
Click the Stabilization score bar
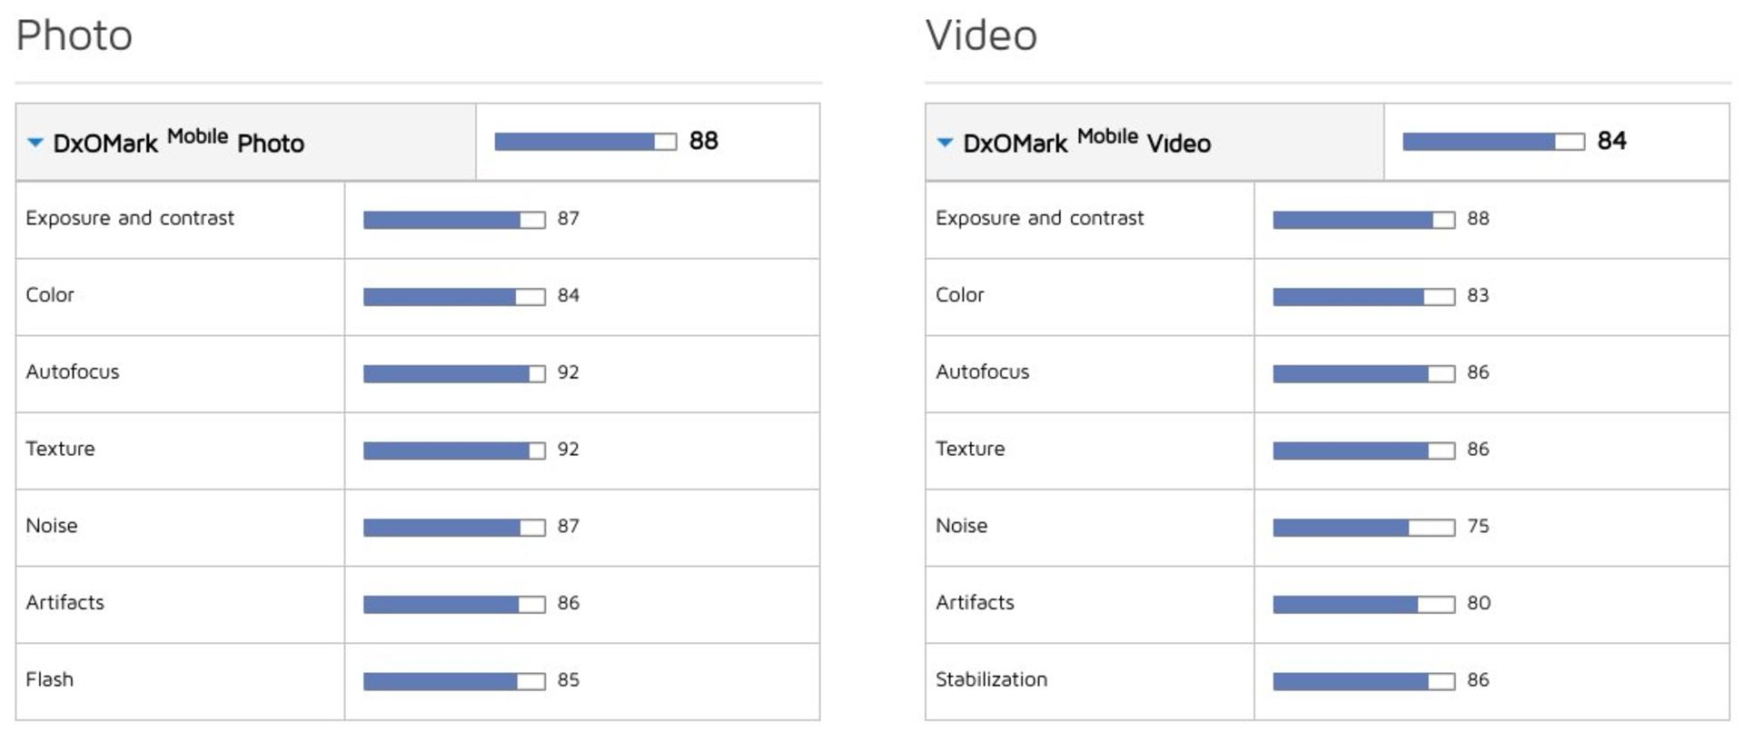[x=1362, y=681]
